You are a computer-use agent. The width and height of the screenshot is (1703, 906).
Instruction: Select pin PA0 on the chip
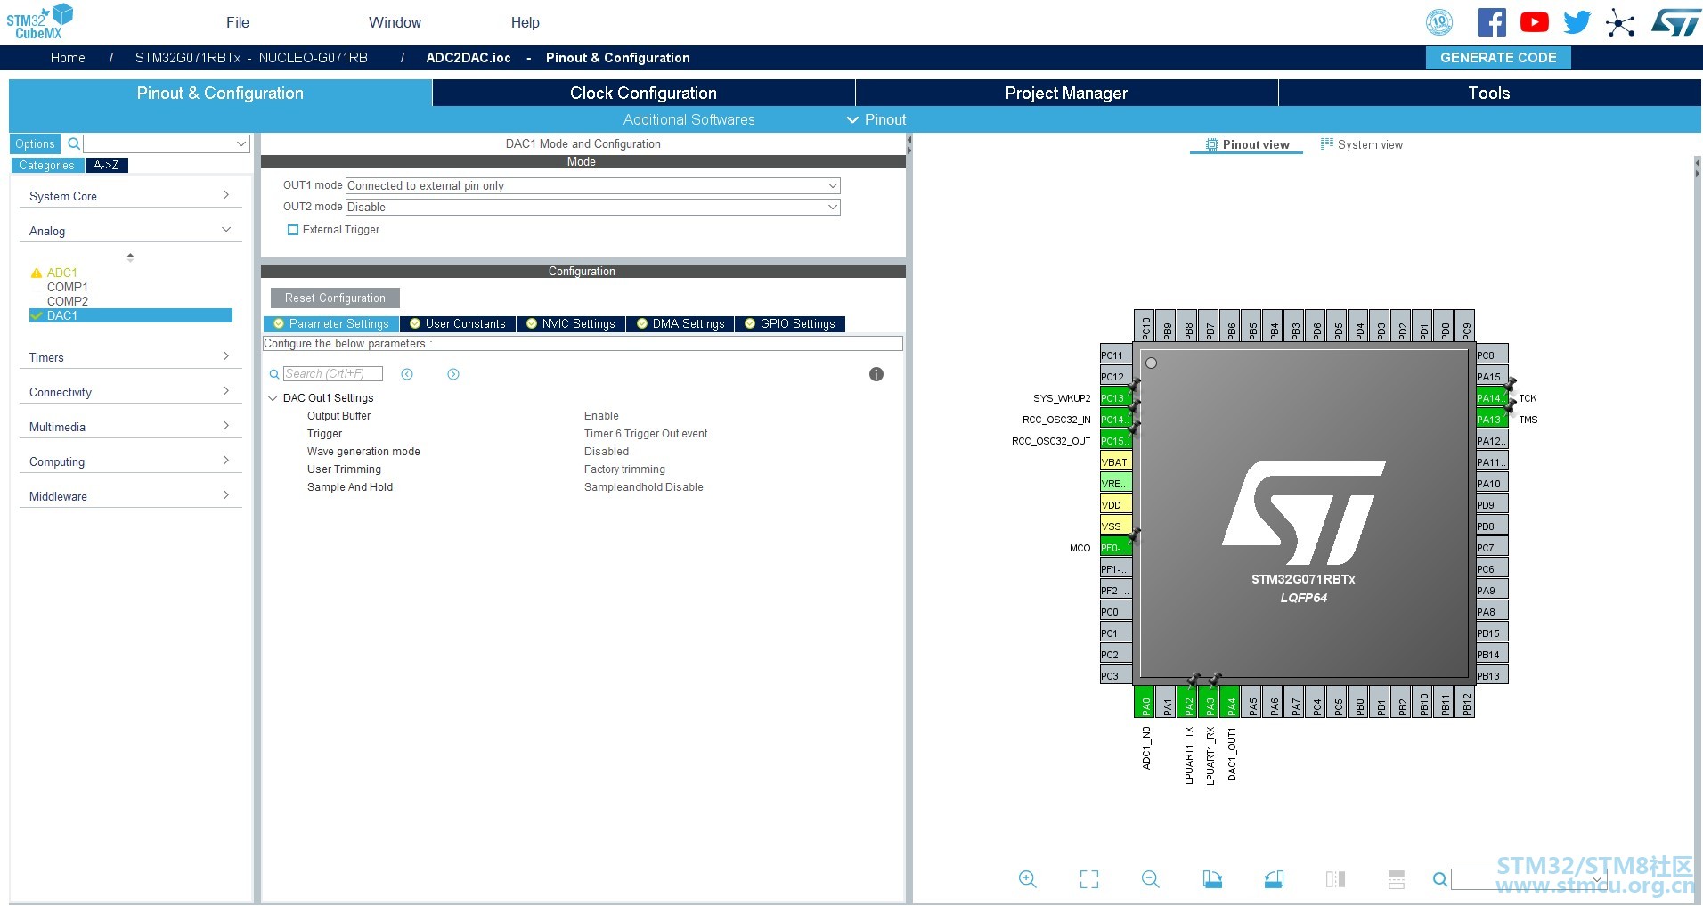[1145, 702]
